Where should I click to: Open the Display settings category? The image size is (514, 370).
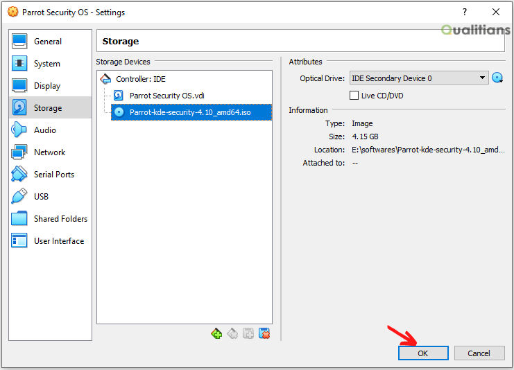50,86
